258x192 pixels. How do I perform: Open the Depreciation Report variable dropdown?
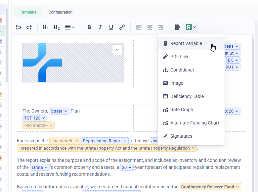105,141
